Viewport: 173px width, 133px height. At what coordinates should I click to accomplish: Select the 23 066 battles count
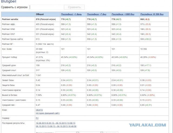(x=39, y=49)
